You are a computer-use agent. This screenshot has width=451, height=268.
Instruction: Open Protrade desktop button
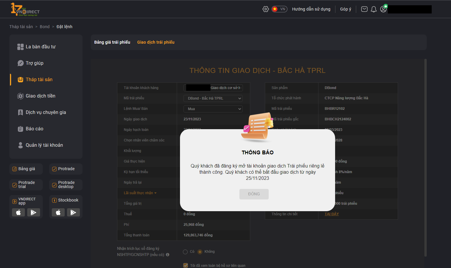[x=66, y=185]
